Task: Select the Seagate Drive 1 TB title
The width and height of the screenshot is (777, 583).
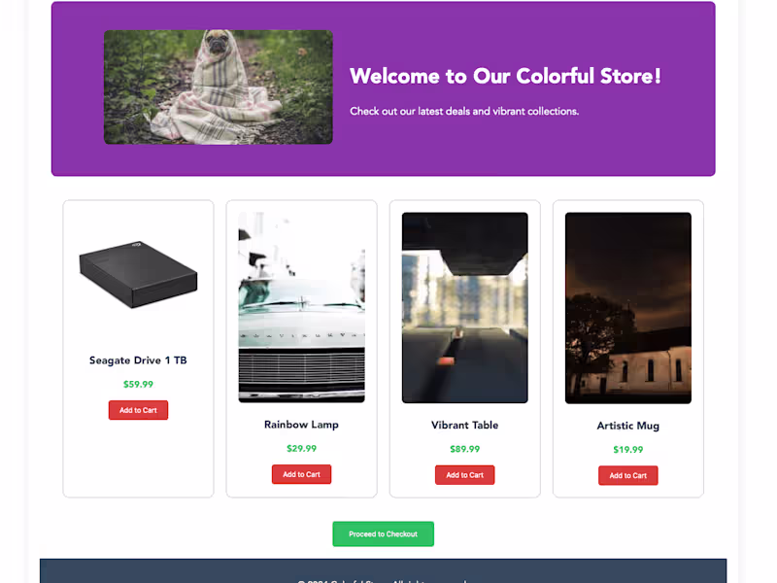Action: [x=138, y=360]
